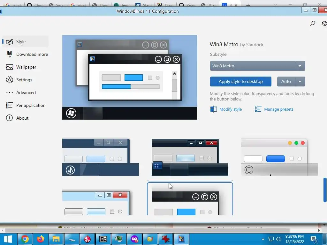Click the About info icon
This screenshot has width=327, height=245.
point(9,118)
